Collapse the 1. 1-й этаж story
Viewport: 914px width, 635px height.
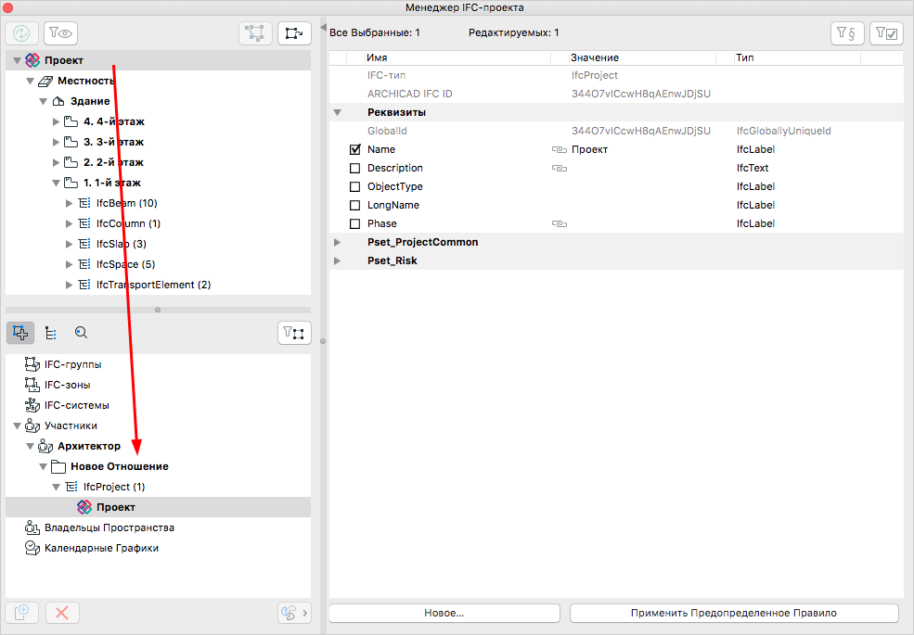[x=56, y=183]
